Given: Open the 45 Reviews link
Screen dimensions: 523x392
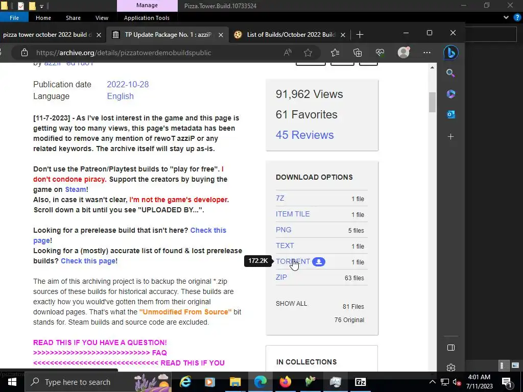Looking at the screenshot, I should (x=304, y=135).
